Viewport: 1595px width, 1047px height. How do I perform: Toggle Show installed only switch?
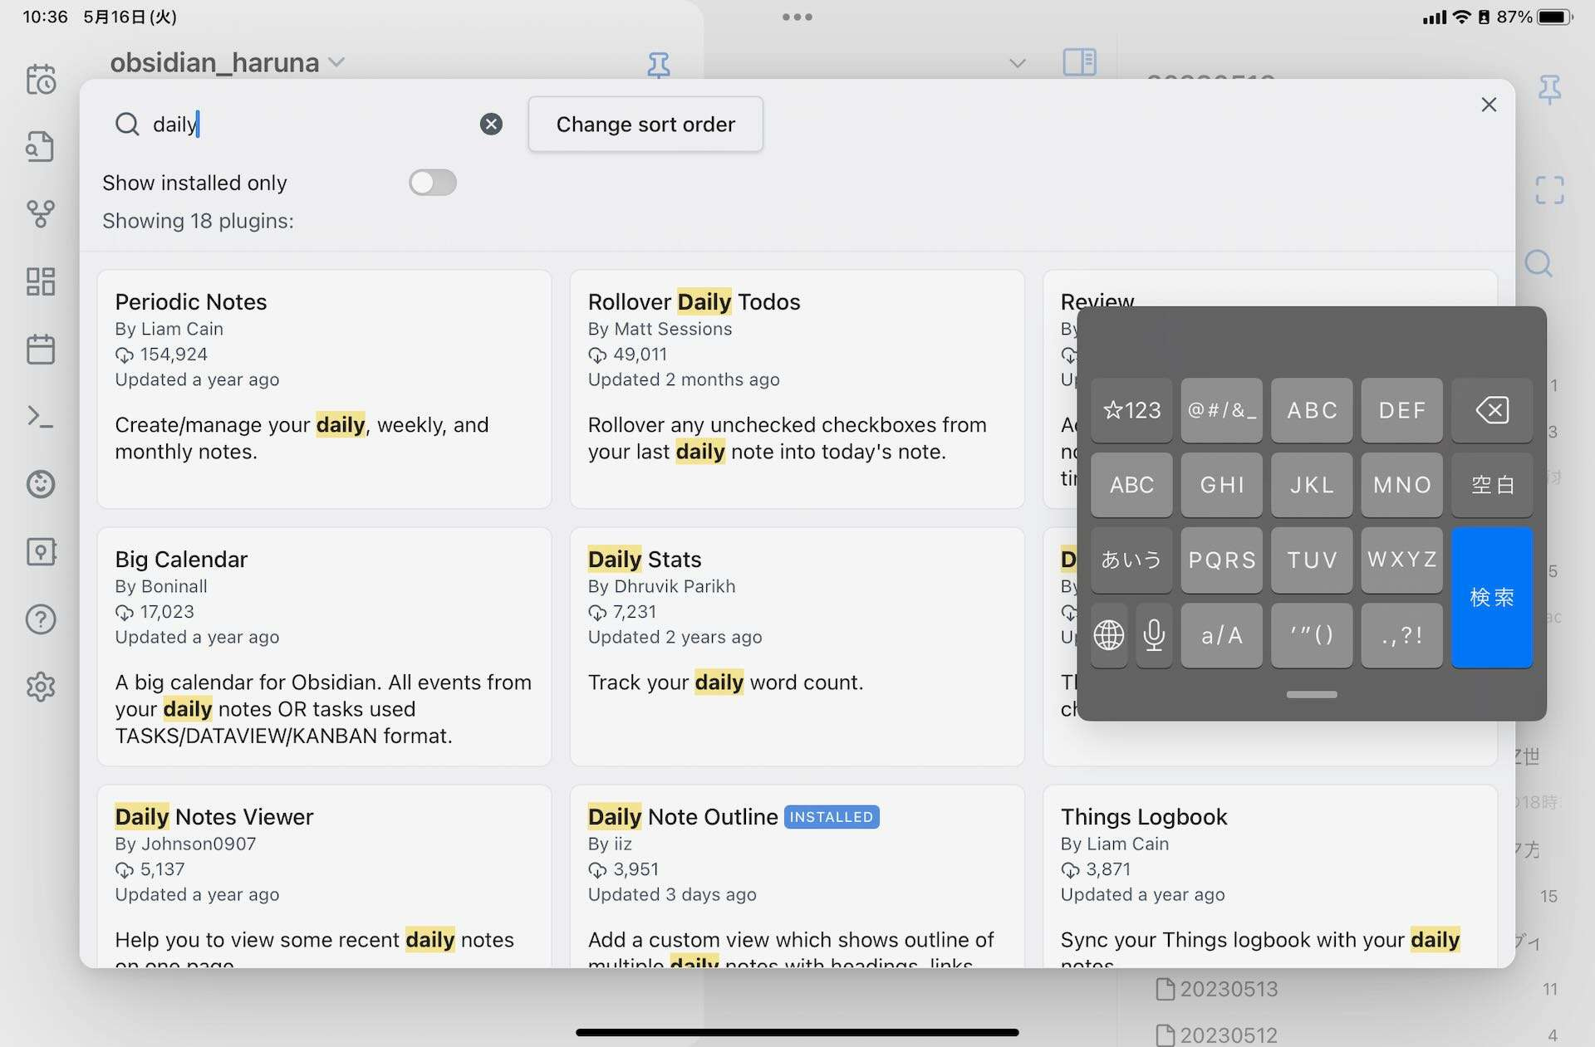tap(432, 182)
